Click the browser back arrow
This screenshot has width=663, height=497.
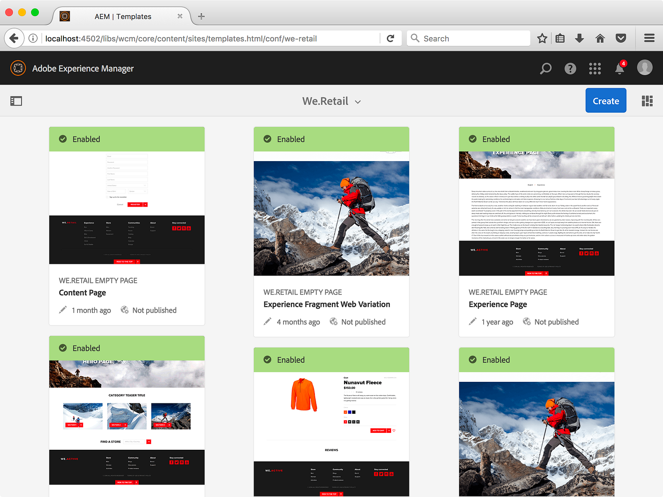[14, 39]
